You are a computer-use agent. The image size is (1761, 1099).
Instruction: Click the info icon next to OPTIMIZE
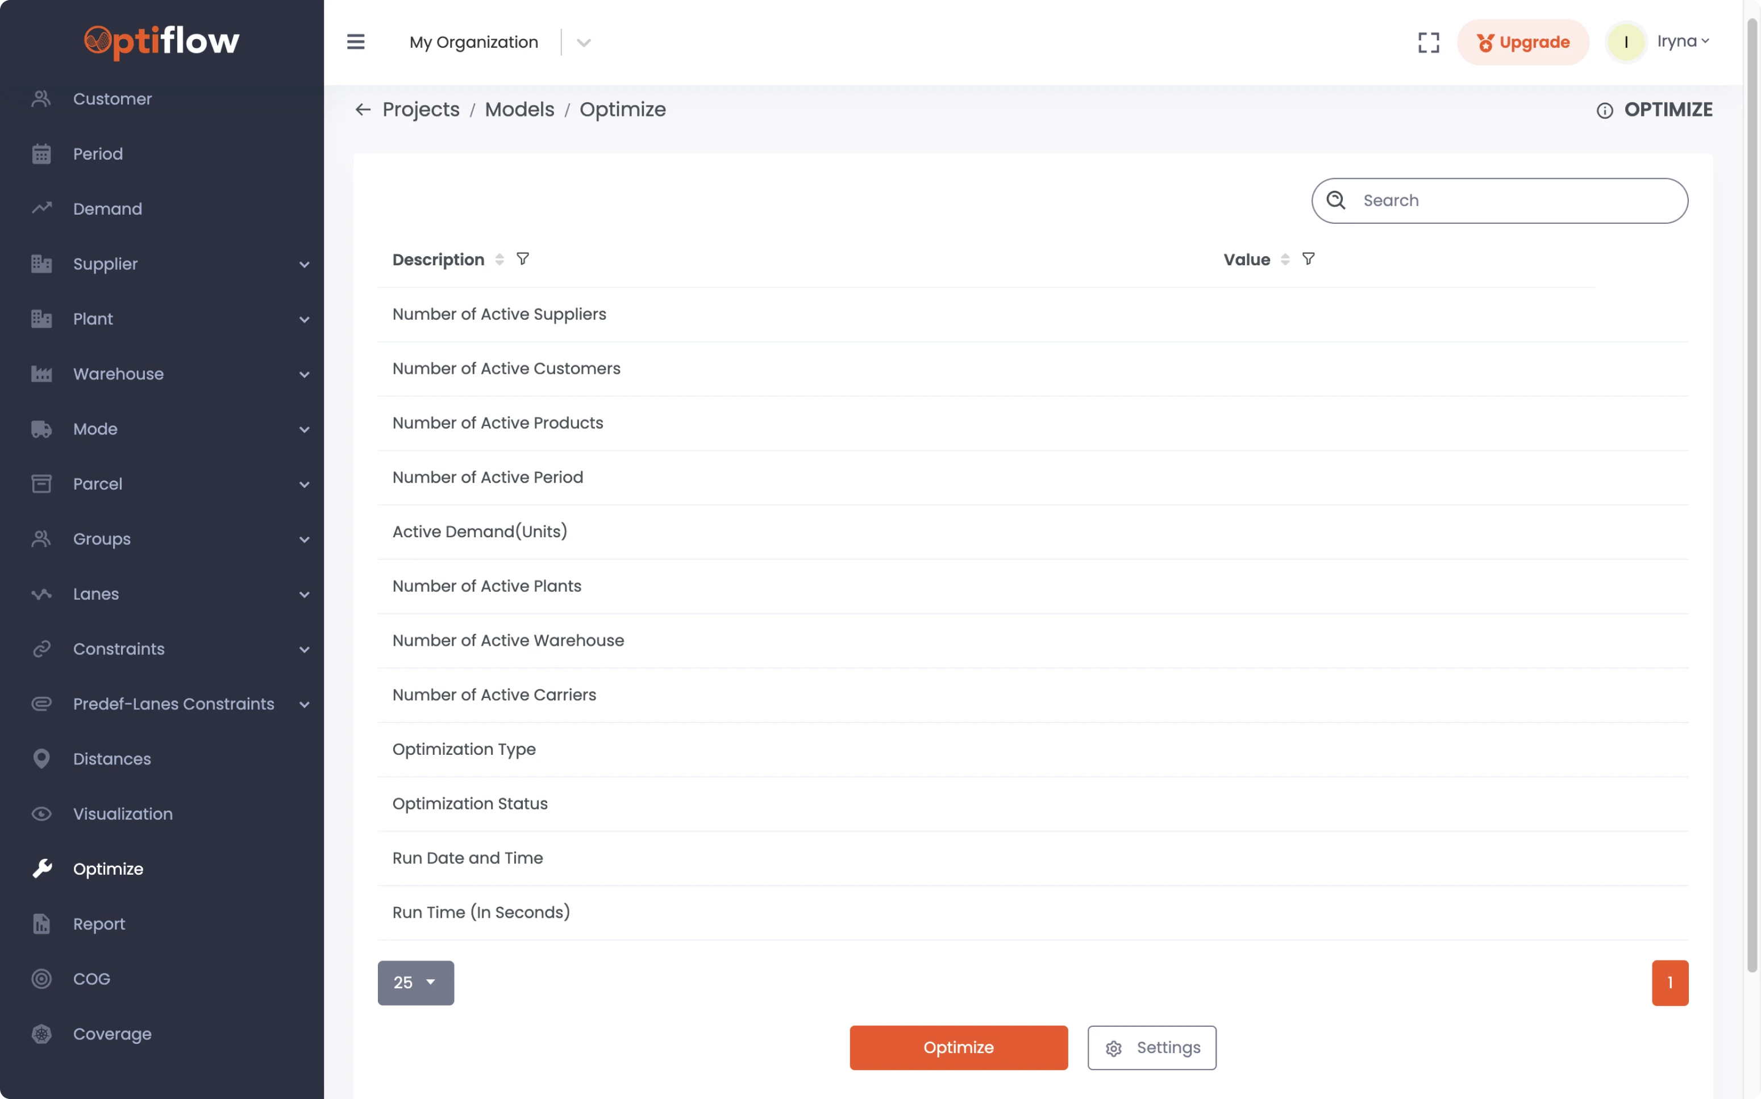point(1604,111)
